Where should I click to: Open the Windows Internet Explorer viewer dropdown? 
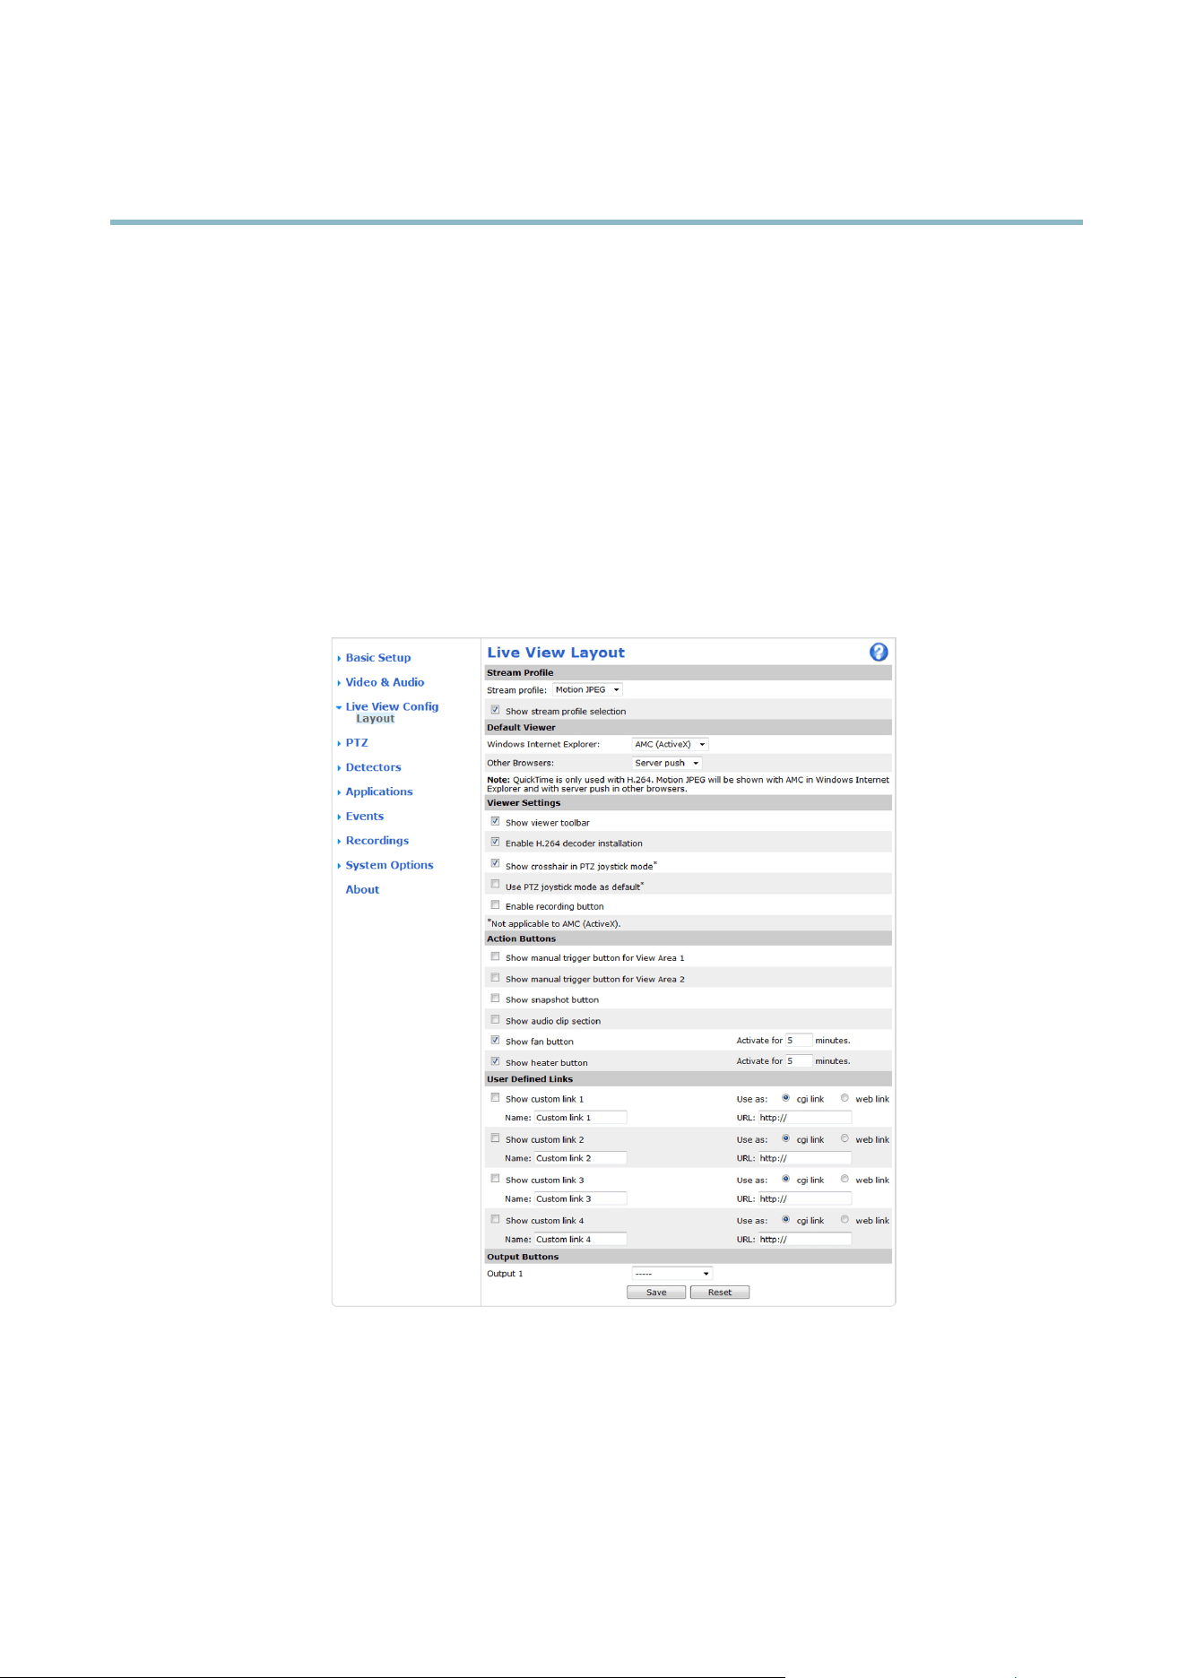tap(670, 745)
